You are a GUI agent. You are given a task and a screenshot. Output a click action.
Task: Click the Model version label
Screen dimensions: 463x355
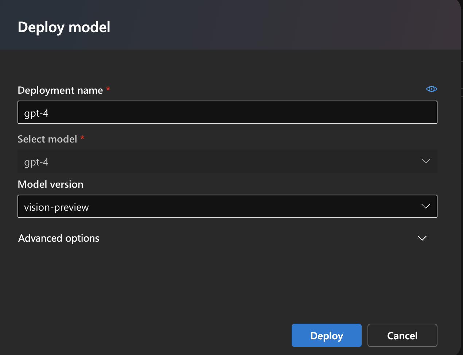tap(50, 184)
